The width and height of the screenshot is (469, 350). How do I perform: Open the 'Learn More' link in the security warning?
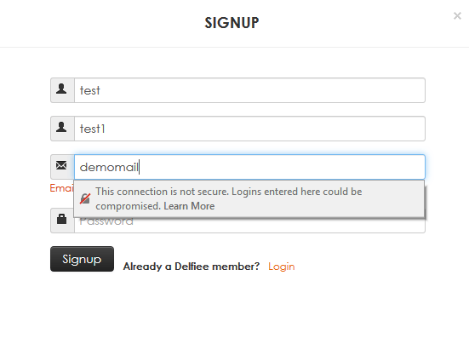click(x=189, y=206)
